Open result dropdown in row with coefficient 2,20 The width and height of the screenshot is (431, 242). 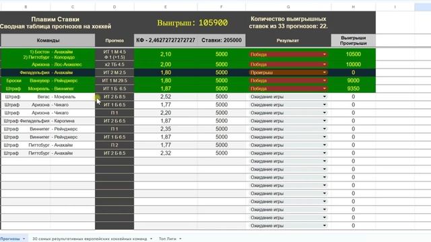coord(325,113)
